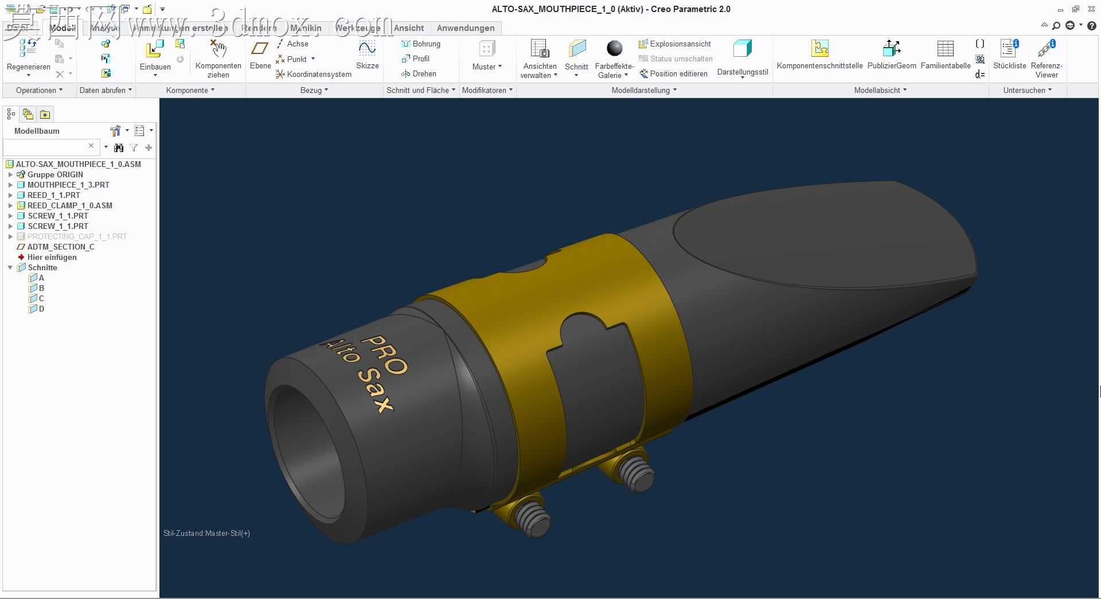Click the binoculars search icon in model tree
Viewport: 1101px width, 599px height.
(119, 148)
